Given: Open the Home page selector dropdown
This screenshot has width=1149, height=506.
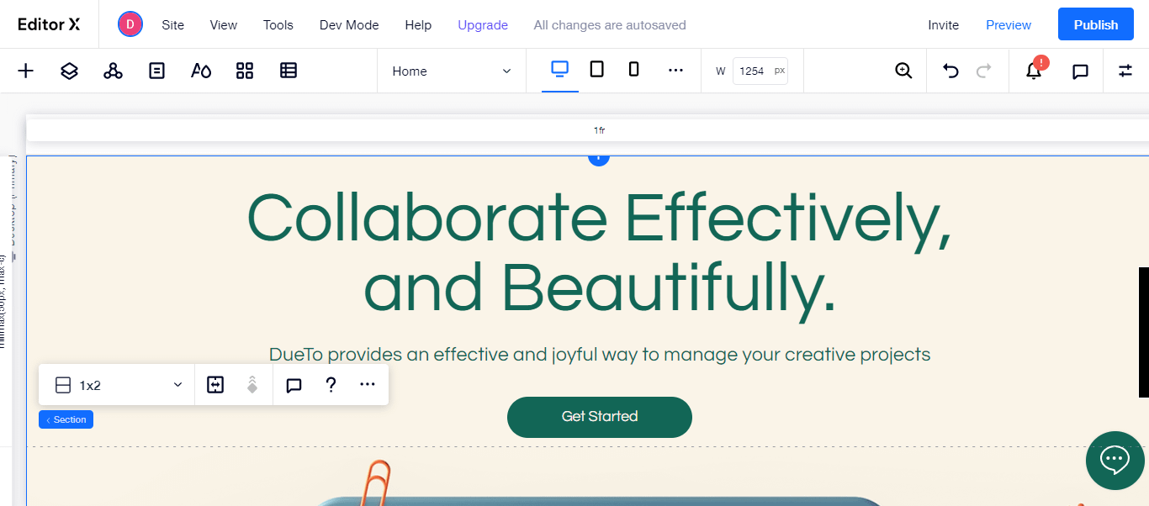Looking at the screenshot, I should pos(451,71).
